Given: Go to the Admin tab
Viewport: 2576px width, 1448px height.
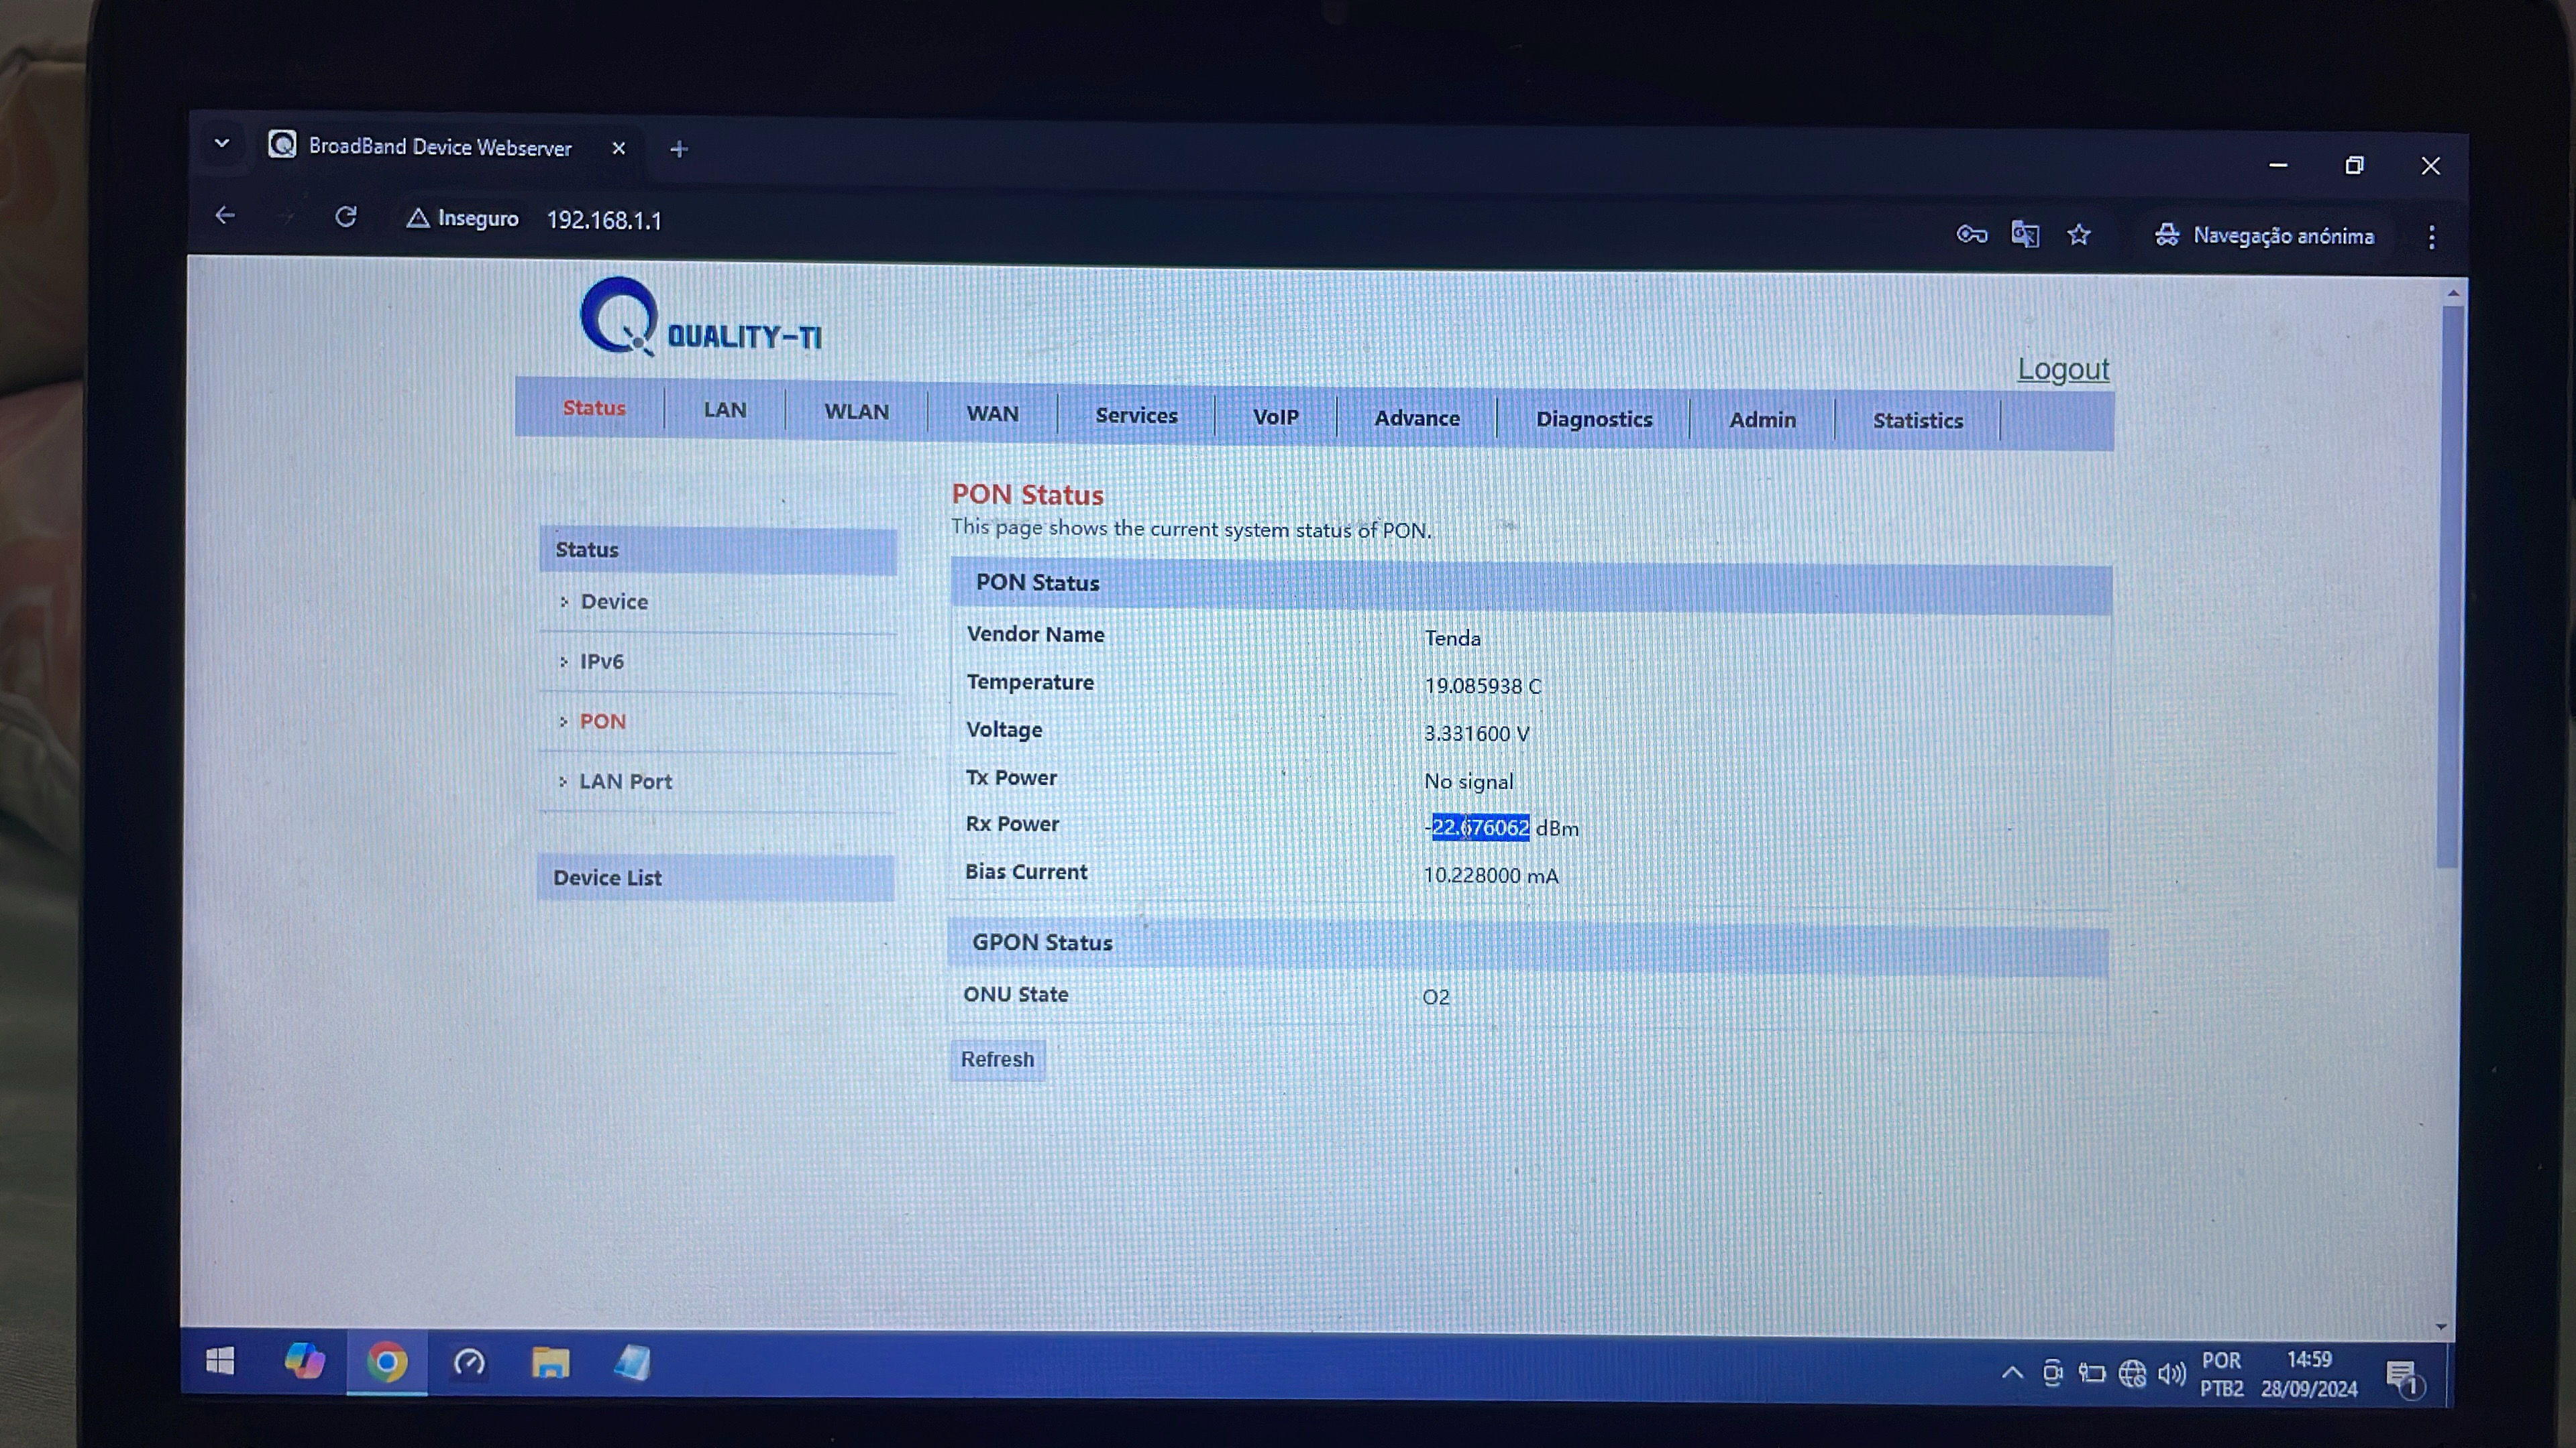Looking at the screenshot, I should 1762,421.
